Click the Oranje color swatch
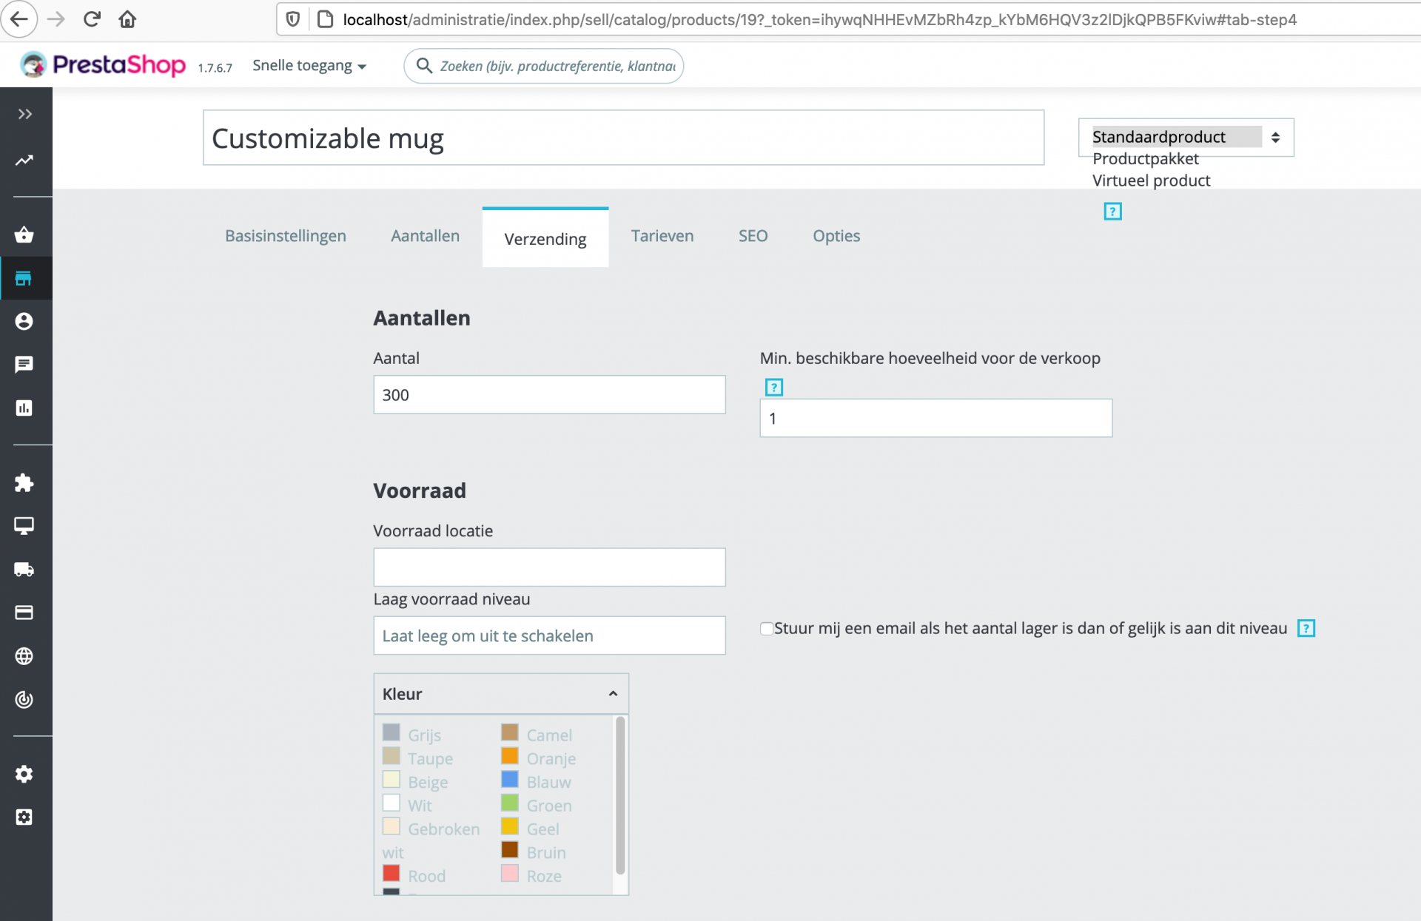 click(x=510, y=756)
